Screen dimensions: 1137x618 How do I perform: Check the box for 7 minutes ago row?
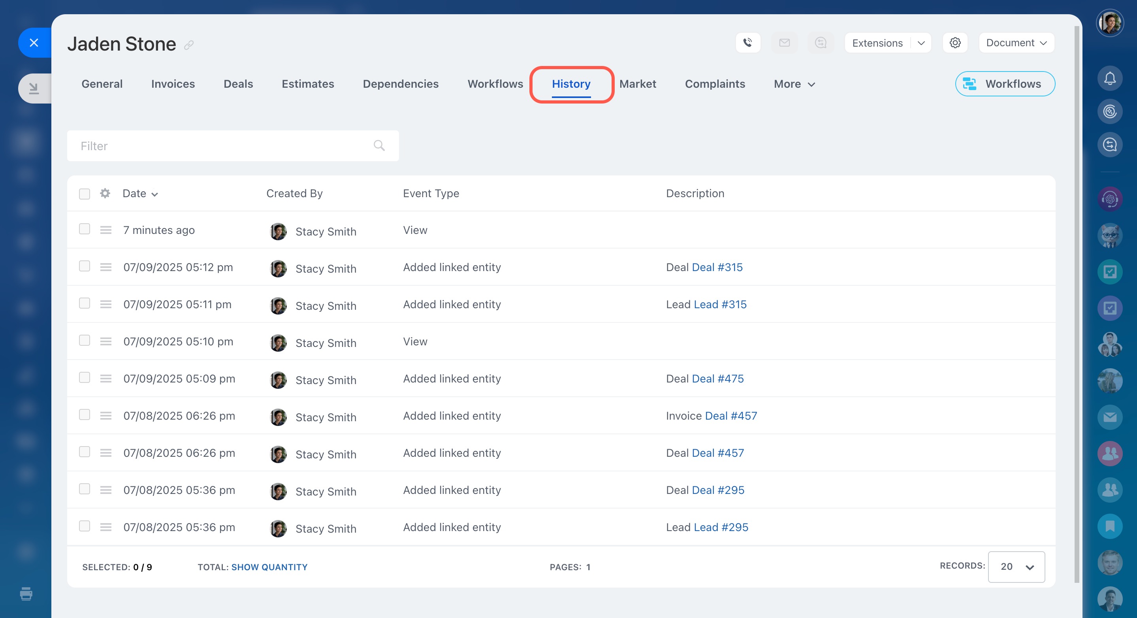[x=84, y=229]
